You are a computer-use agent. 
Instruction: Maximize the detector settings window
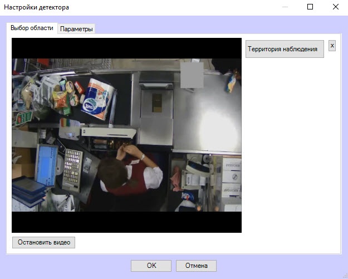pyautogui.click(x=310, y=7)
